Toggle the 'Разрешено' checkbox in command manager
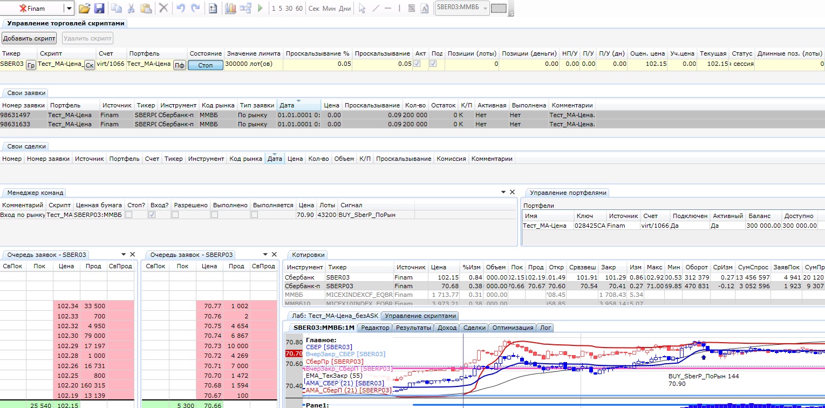The height and width of the screenshot is (408, 825). [x=175, y=215]
